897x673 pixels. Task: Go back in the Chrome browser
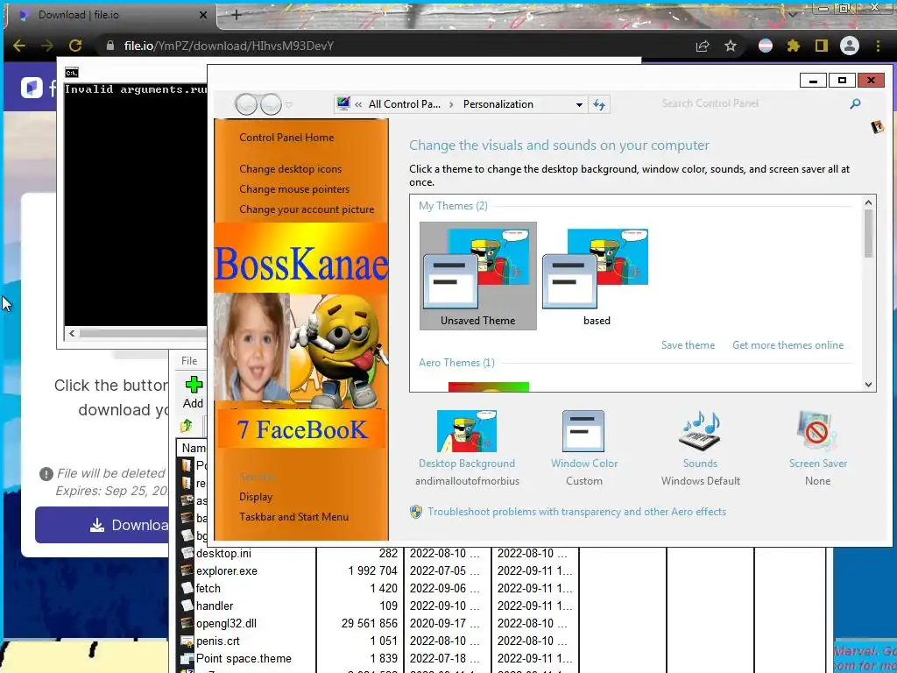pos(19,46)
